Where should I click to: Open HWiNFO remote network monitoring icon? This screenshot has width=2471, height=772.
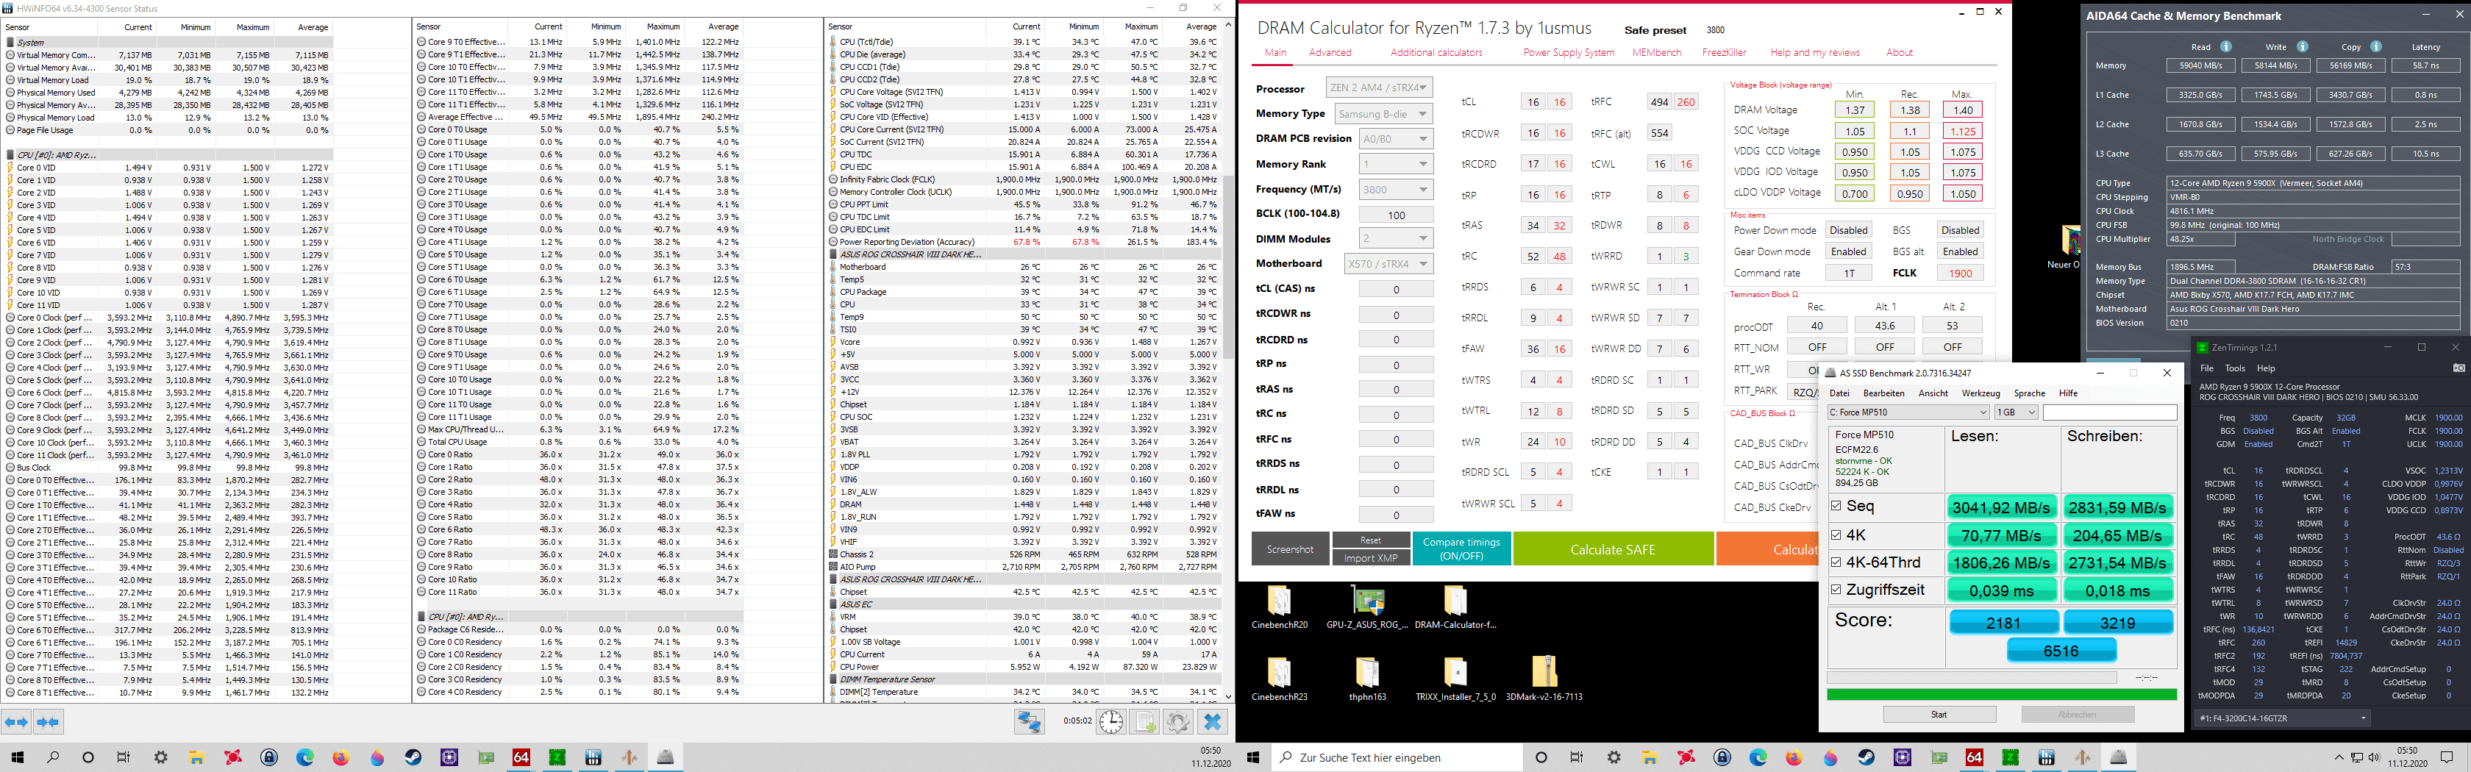[x=1030, y=722]
